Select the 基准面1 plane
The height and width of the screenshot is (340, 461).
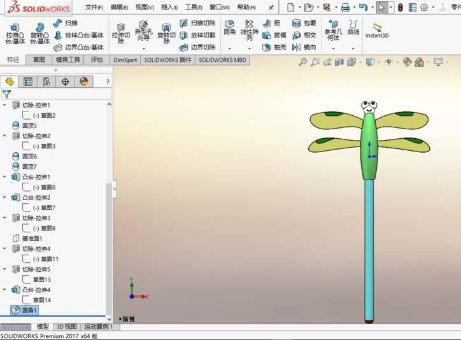[x=27, y=238]
